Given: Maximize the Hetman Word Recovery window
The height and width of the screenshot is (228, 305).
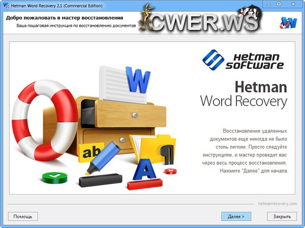Looking at the screenshot, I should (x=279, y=5).
